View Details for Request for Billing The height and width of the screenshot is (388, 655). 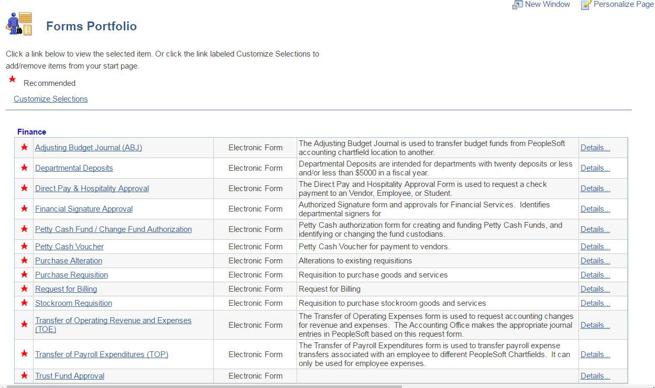(595, 289)
